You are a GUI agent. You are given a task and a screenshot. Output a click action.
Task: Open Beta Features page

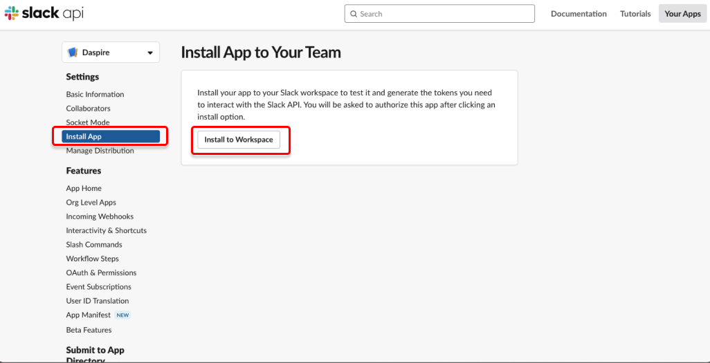pyautogui.click(x=89, y=330)
